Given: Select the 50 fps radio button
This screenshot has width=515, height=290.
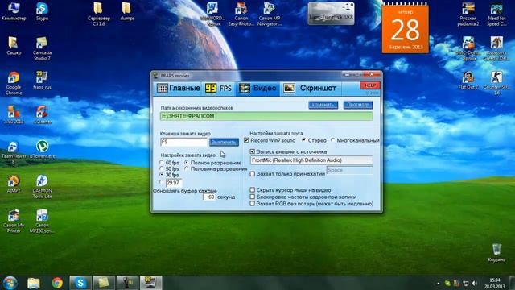Looking at the screenshot, I should 162,168.
